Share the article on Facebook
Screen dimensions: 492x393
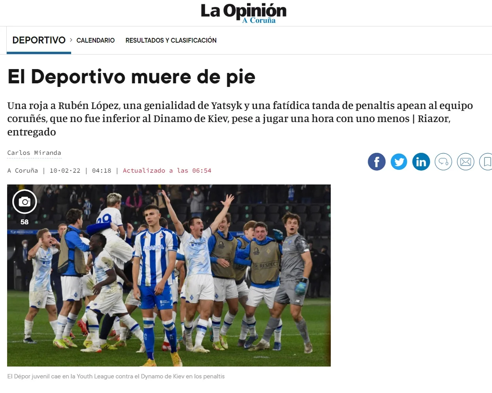[x=377, y=162]
